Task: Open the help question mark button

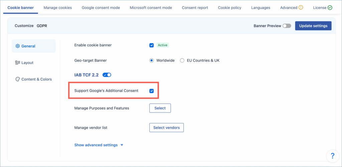Action: point(332,155)
